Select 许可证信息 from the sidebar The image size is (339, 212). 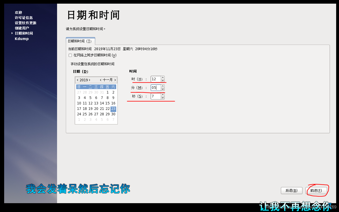click(24, 17)
